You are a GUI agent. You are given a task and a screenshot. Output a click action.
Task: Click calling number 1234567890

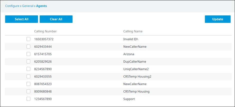point(43,99)
